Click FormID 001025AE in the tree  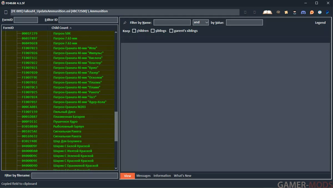click(29, 131)
